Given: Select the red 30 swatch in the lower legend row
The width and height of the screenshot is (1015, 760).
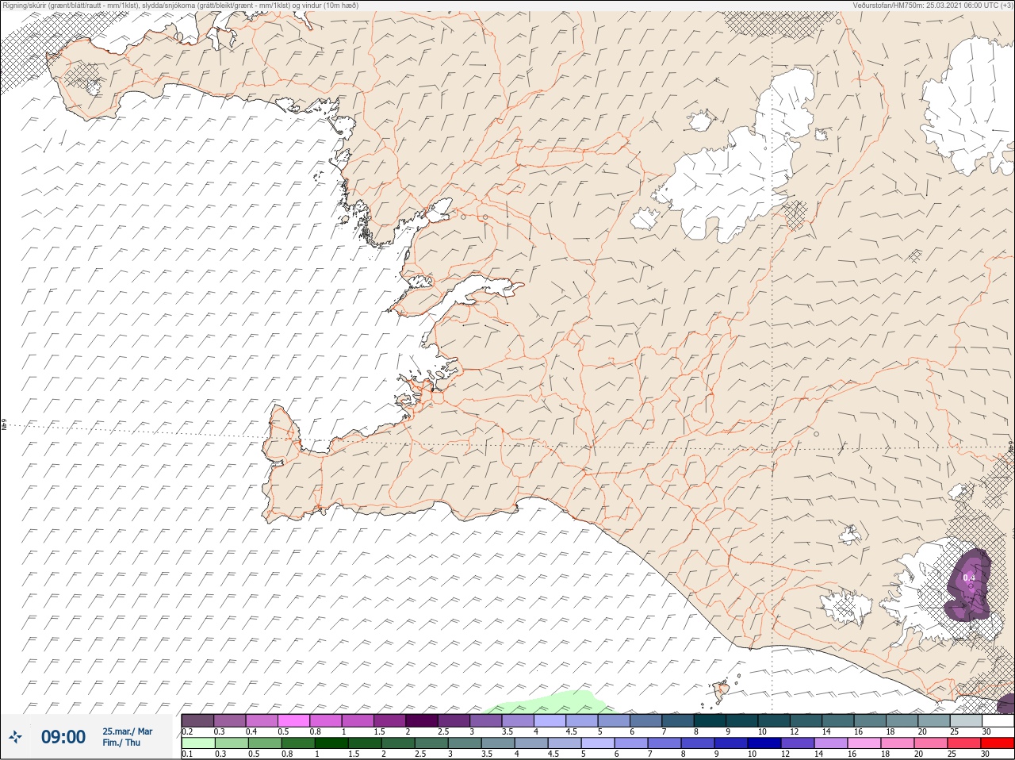Looking at the screenshot, I should 998,743.
